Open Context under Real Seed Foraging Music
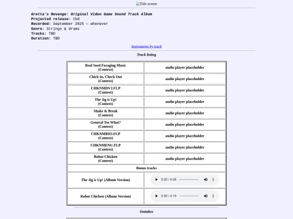Screen dimensions: 293x219 point(106,69)
